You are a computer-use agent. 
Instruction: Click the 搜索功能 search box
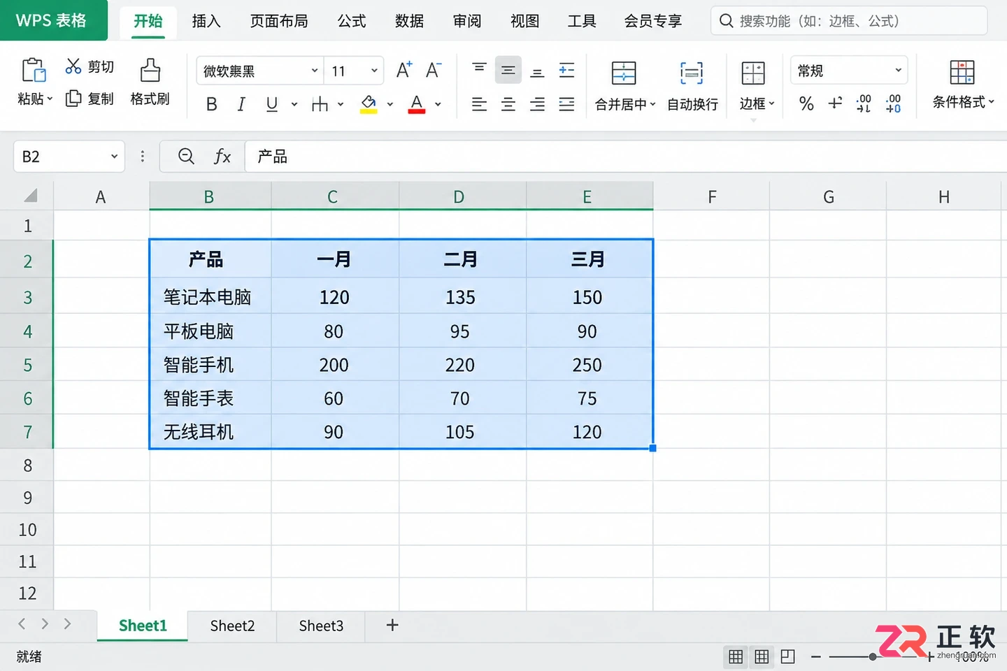coord(849,21)
